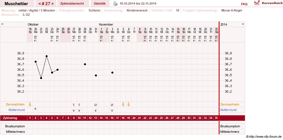
Task: Open the KurvenReich logo link
Action: click(268, 3)
